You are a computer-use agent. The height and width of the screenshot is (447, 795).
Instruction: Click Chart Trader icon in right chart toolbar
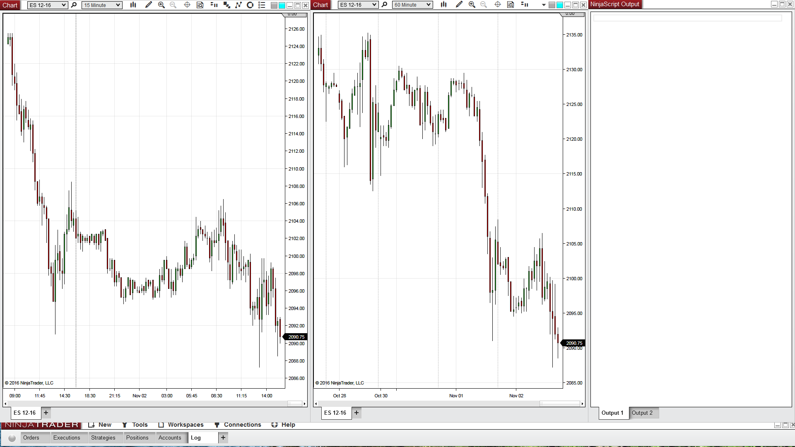(525, 5)
